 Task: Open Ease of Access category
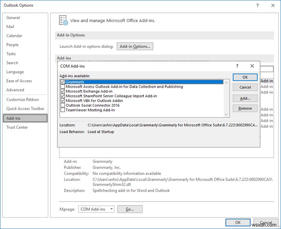pos(19,81)
